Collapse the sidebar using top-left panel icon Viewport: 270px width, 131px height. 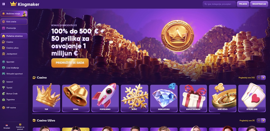tap(4, 4)
